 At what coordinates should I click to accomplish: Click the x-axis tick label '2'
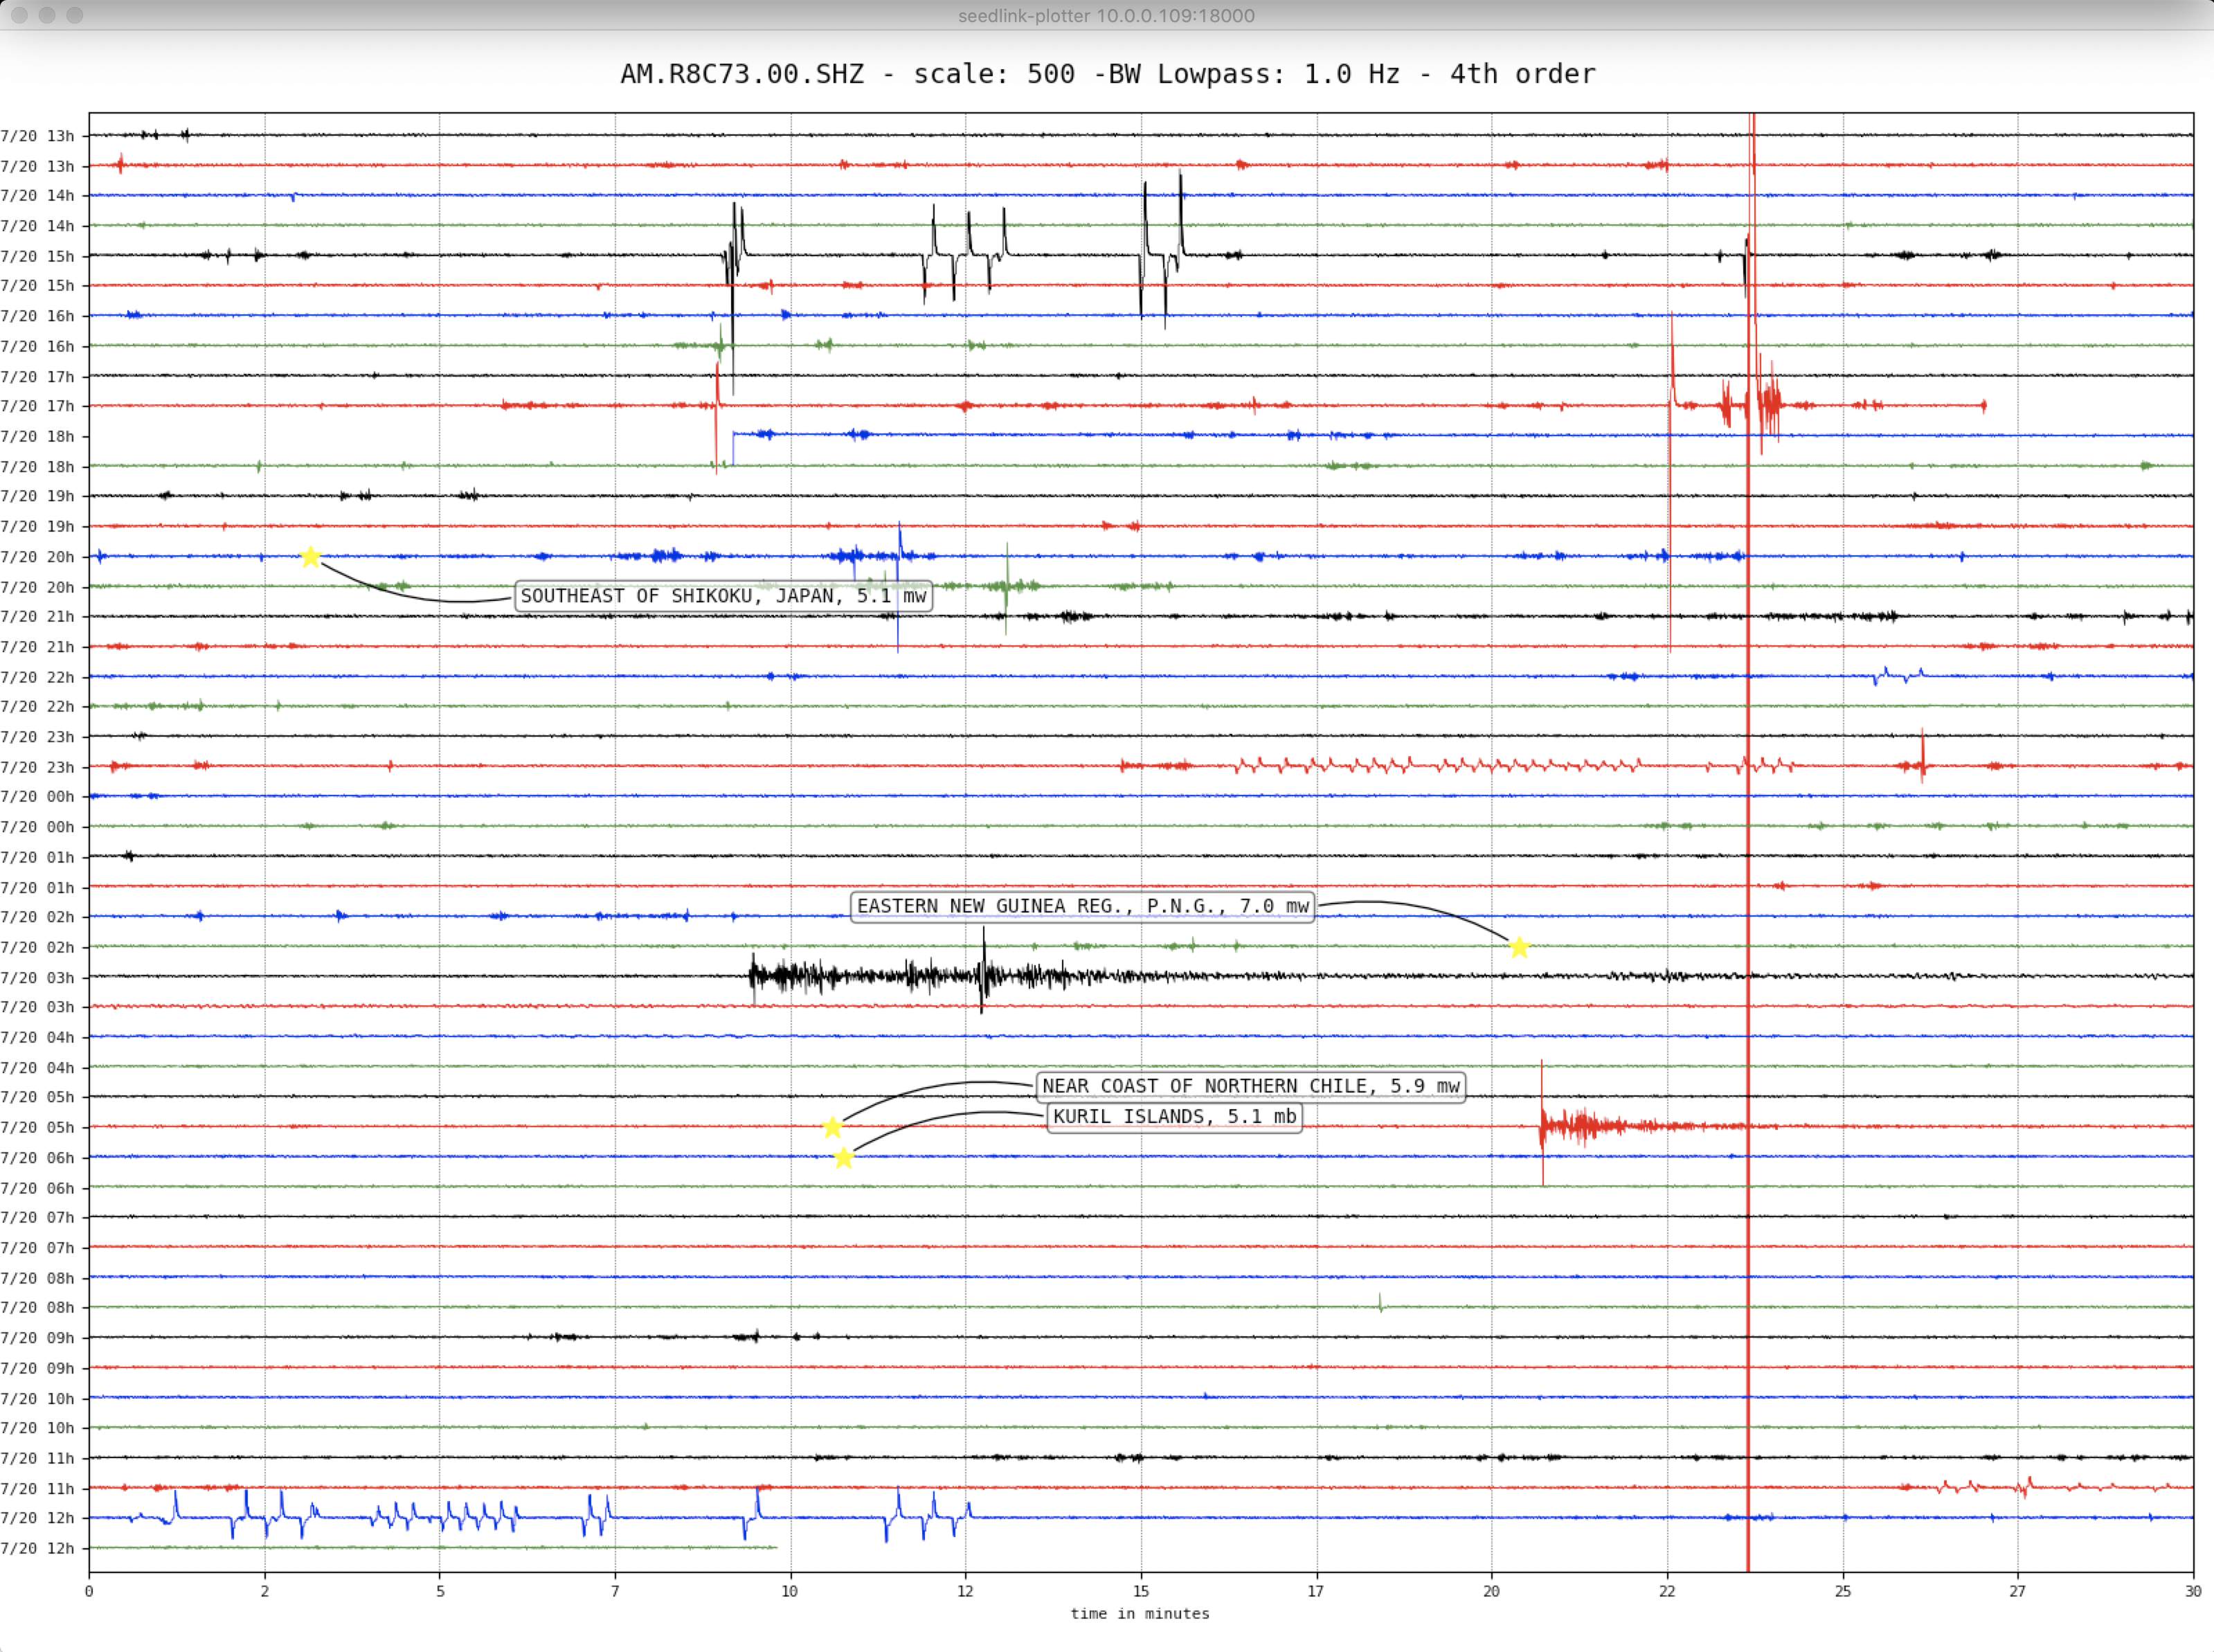(264, 1590)
